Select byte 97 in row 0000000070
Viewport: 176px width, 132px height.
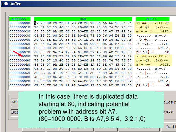(92, 52)
